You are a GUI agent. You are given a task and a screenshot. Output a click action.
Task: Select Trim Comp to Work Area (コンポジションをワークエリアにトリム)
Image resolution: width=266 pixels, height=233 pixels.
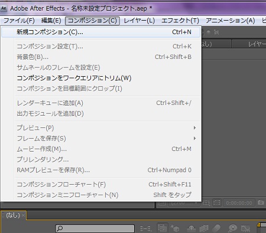(x=100, y=78)
